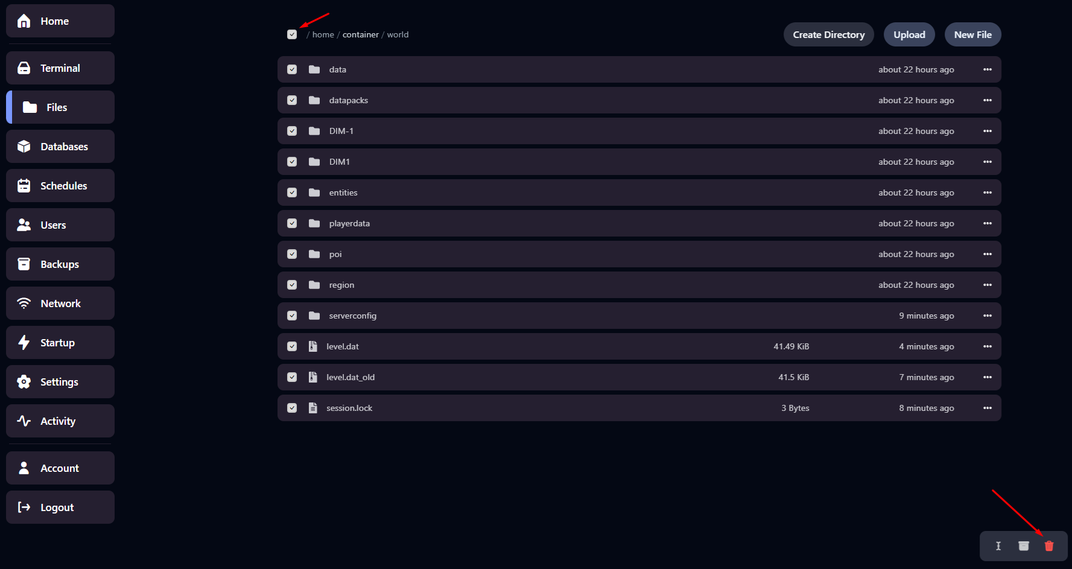
Task: Open three-dot menu for serverconfig
Action: coord(988,316)
